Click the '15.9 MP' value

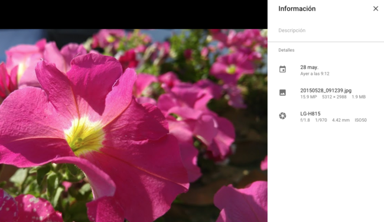308,97
